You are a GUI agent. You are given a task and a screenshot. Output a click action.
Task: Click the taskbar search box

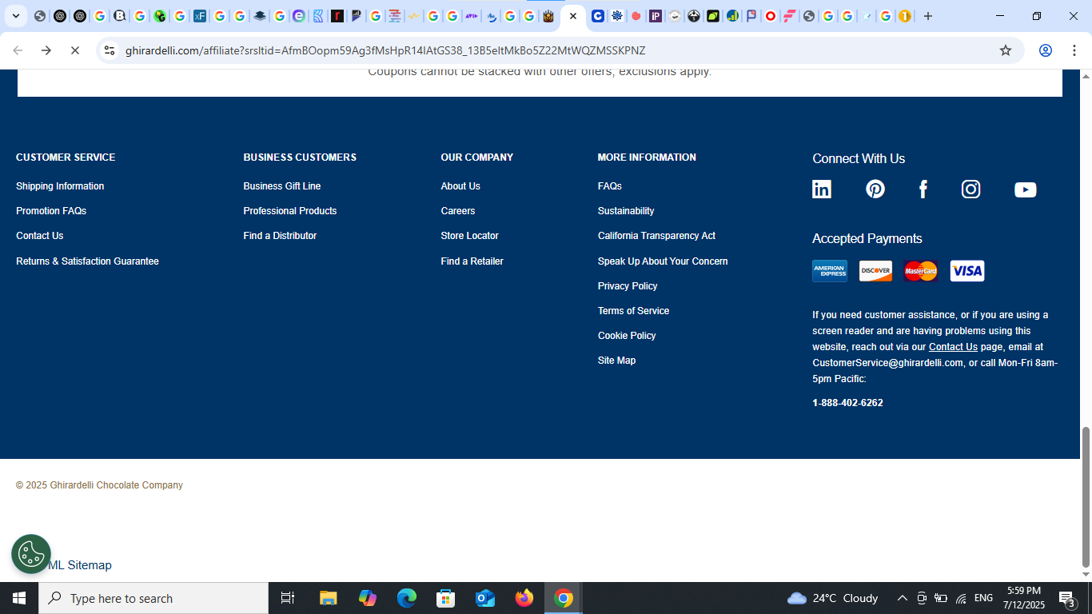(153, 598)
